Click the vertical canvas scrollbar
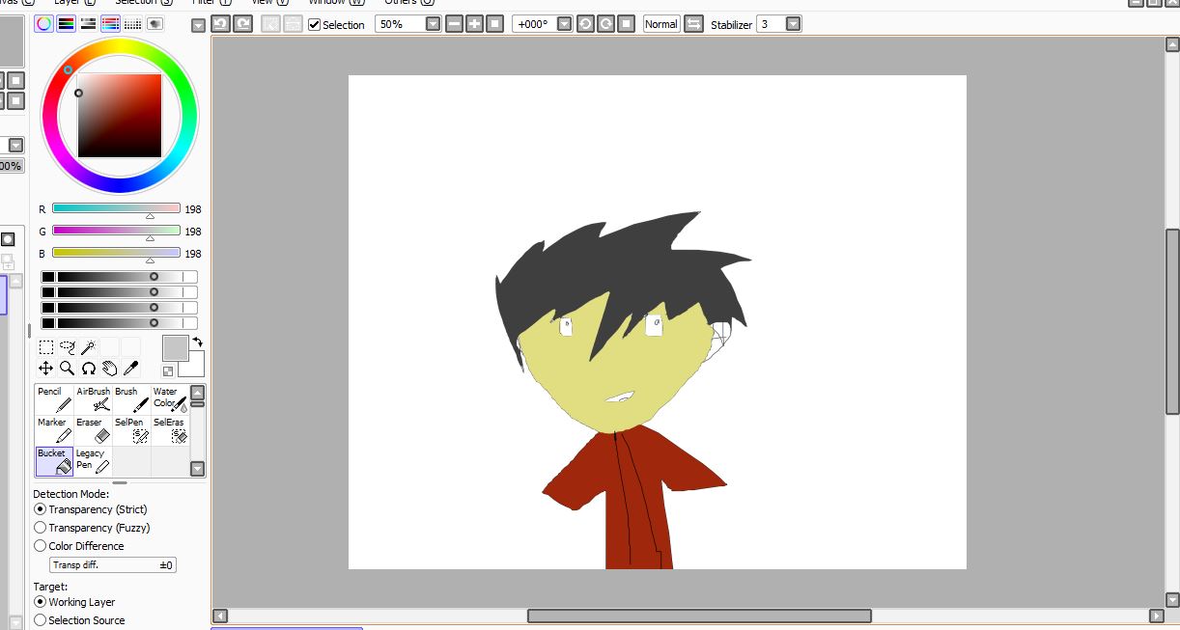 tap(1172, 321)
